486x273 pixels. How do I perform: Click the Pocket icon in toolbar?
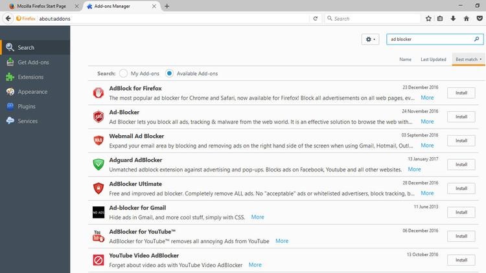479,19
